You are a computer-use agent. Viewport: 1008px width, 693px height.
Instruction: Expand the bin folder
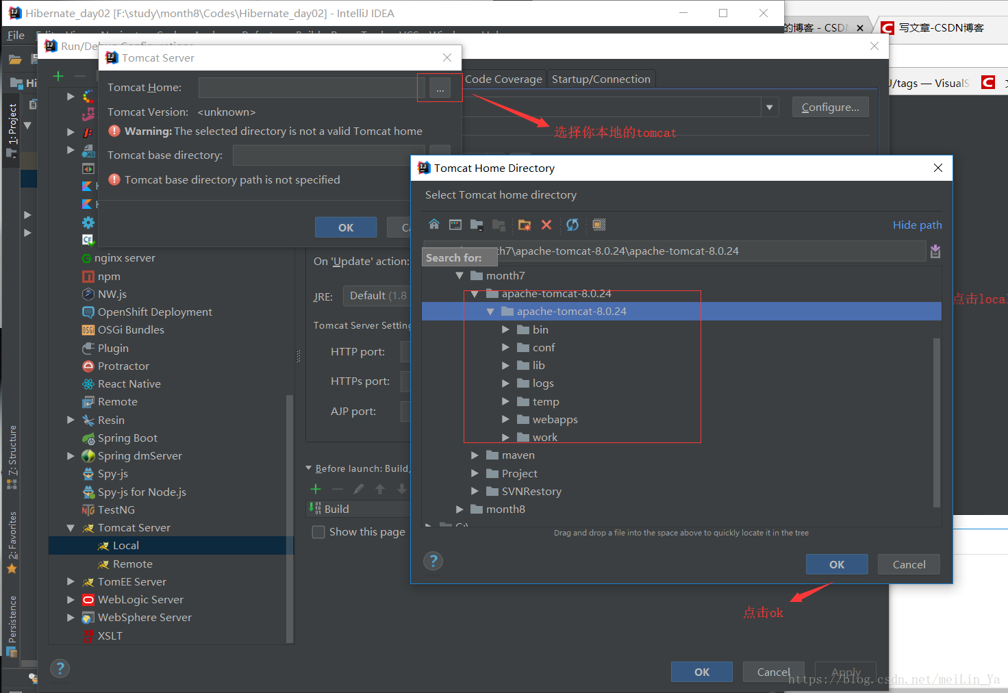(505, 330)
